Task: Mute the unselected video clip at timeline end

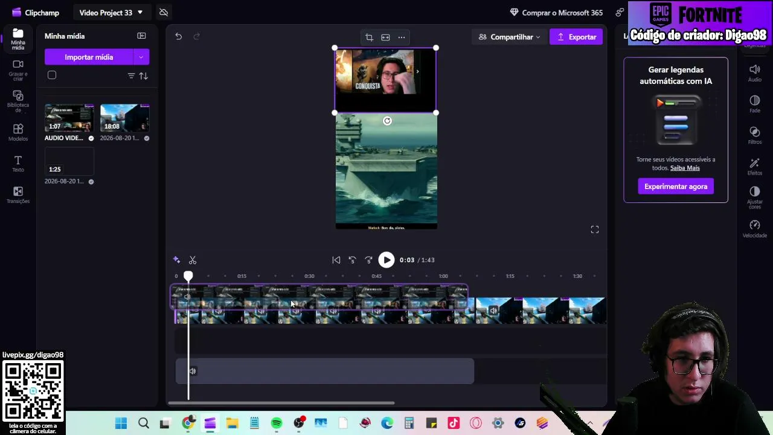Action: 493,311
